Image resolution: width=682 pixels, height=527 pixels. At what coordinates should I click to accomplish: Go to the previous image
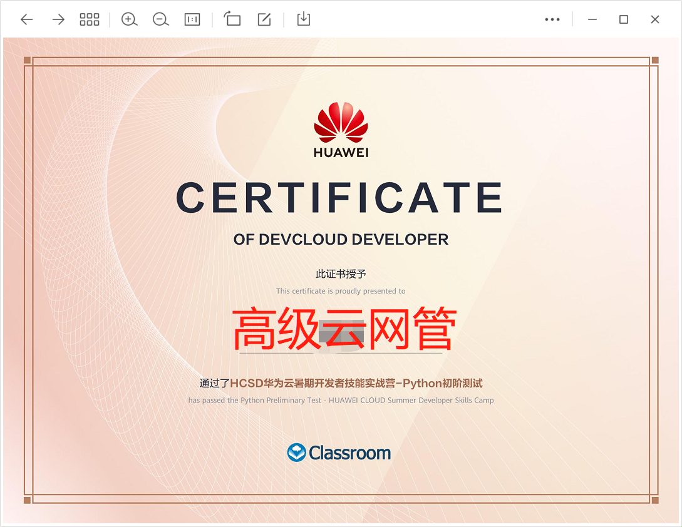(x=27, y=19)
